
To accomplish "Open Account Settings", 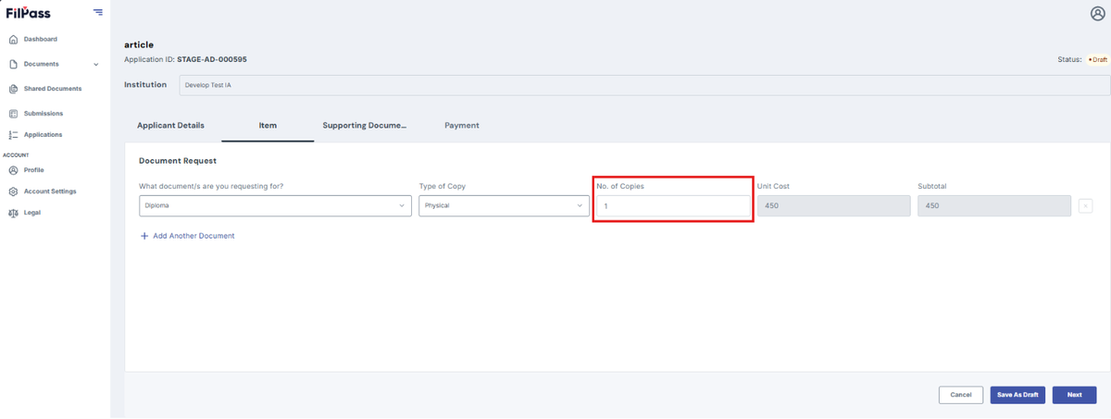I will 50,191.
